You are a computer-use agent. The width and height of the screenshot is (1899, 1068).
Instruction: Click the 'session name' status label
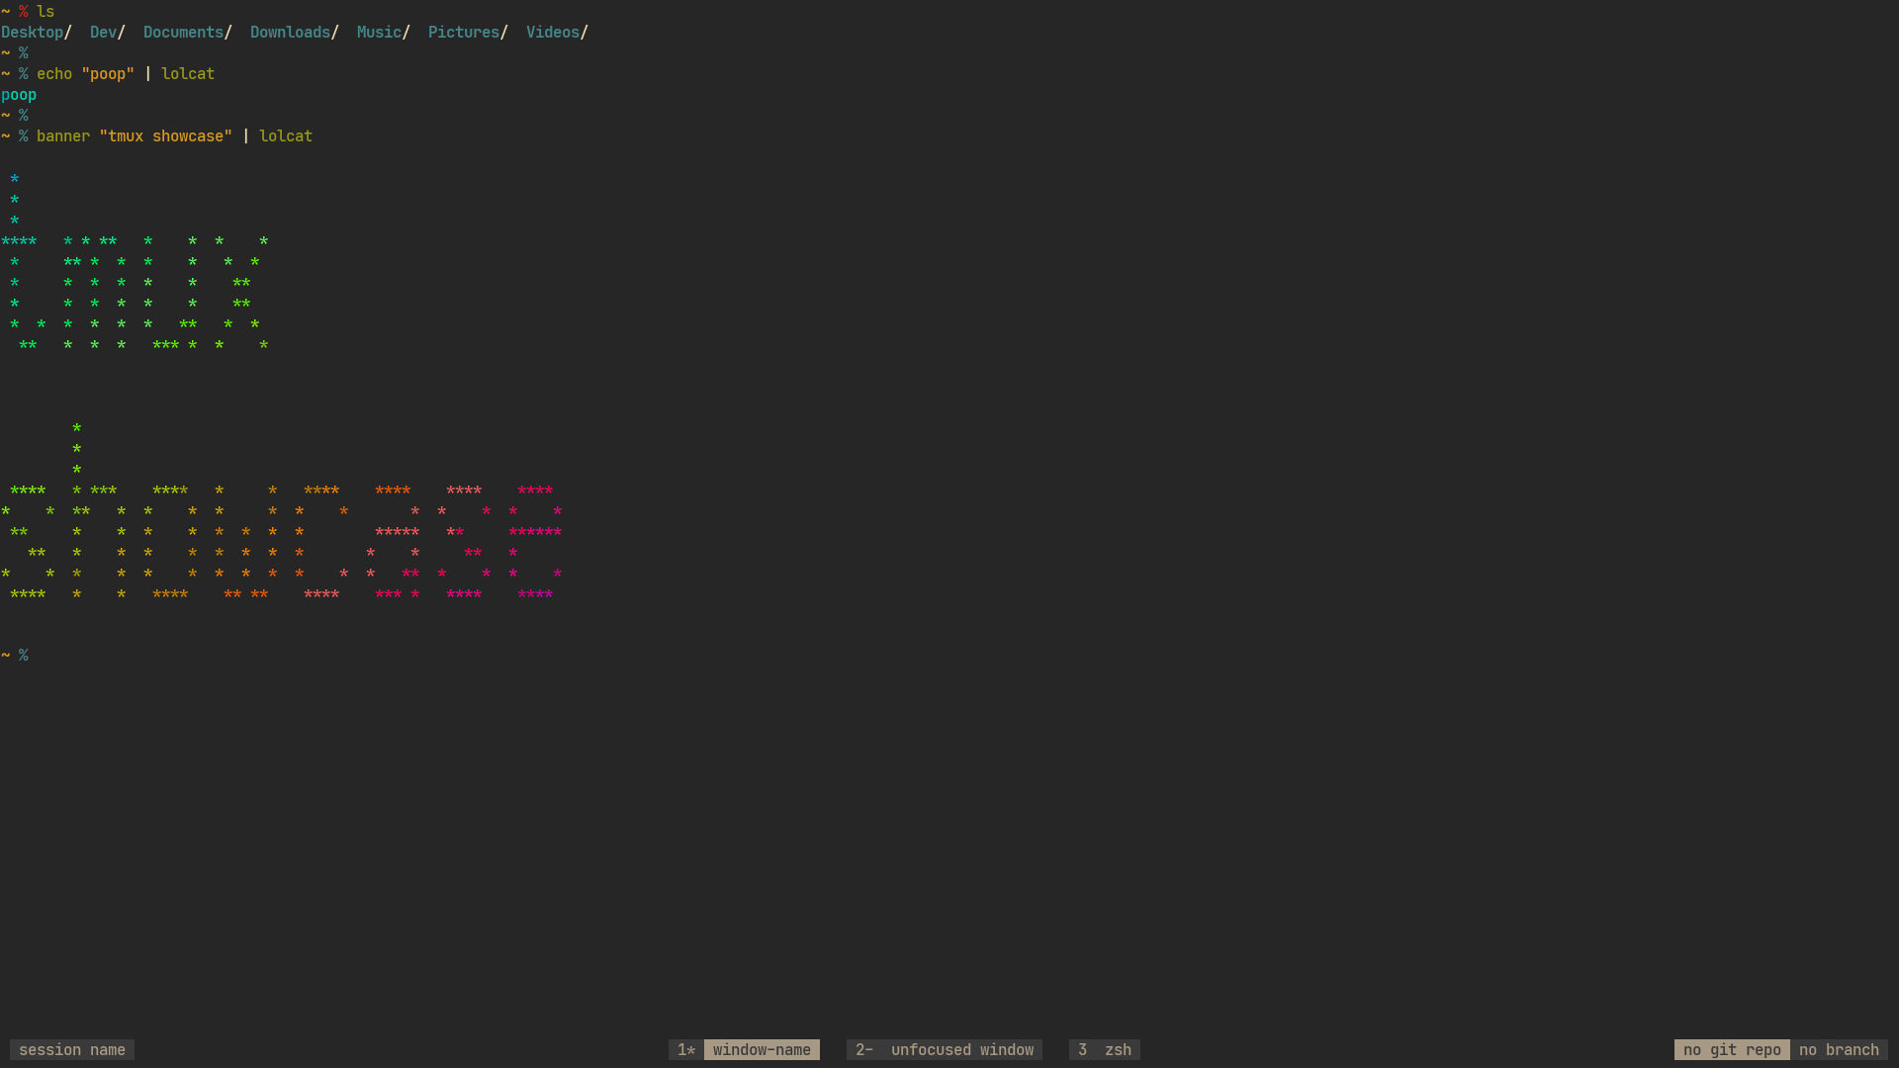72,1049
